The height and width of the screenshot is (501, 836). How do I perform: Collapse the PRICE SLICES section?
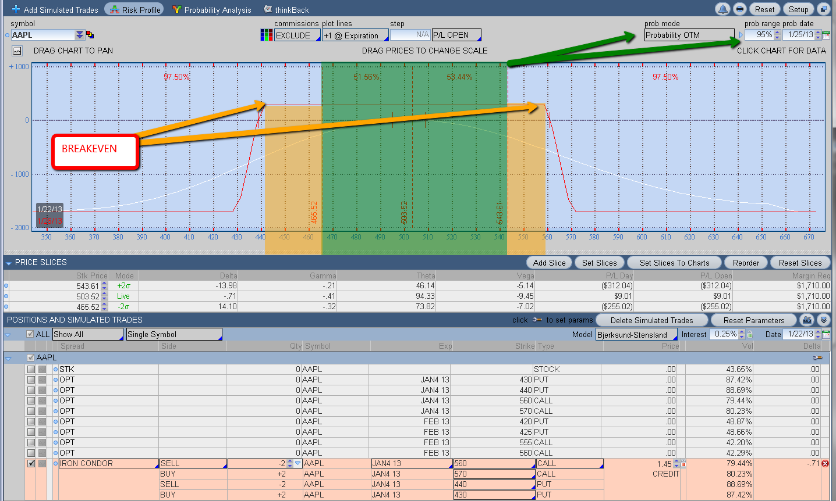pyautogui.click(x=9, y=263)
